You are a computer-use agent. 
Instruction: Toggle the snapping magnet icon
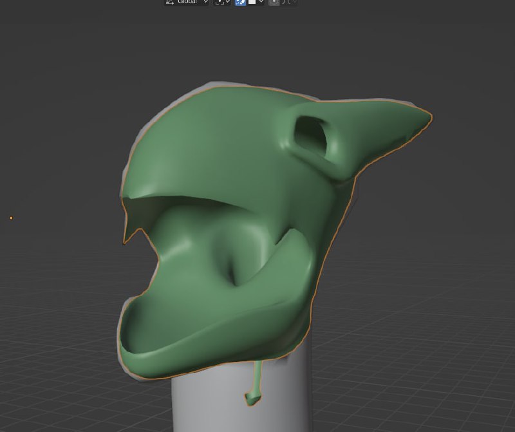[x=240, y=3]
